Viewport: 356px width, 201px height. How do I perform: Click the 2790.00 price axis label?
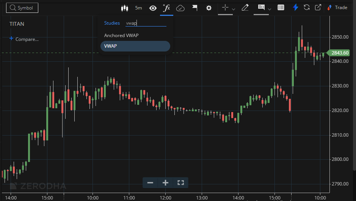pyautogui.click(x=340, y=184)
